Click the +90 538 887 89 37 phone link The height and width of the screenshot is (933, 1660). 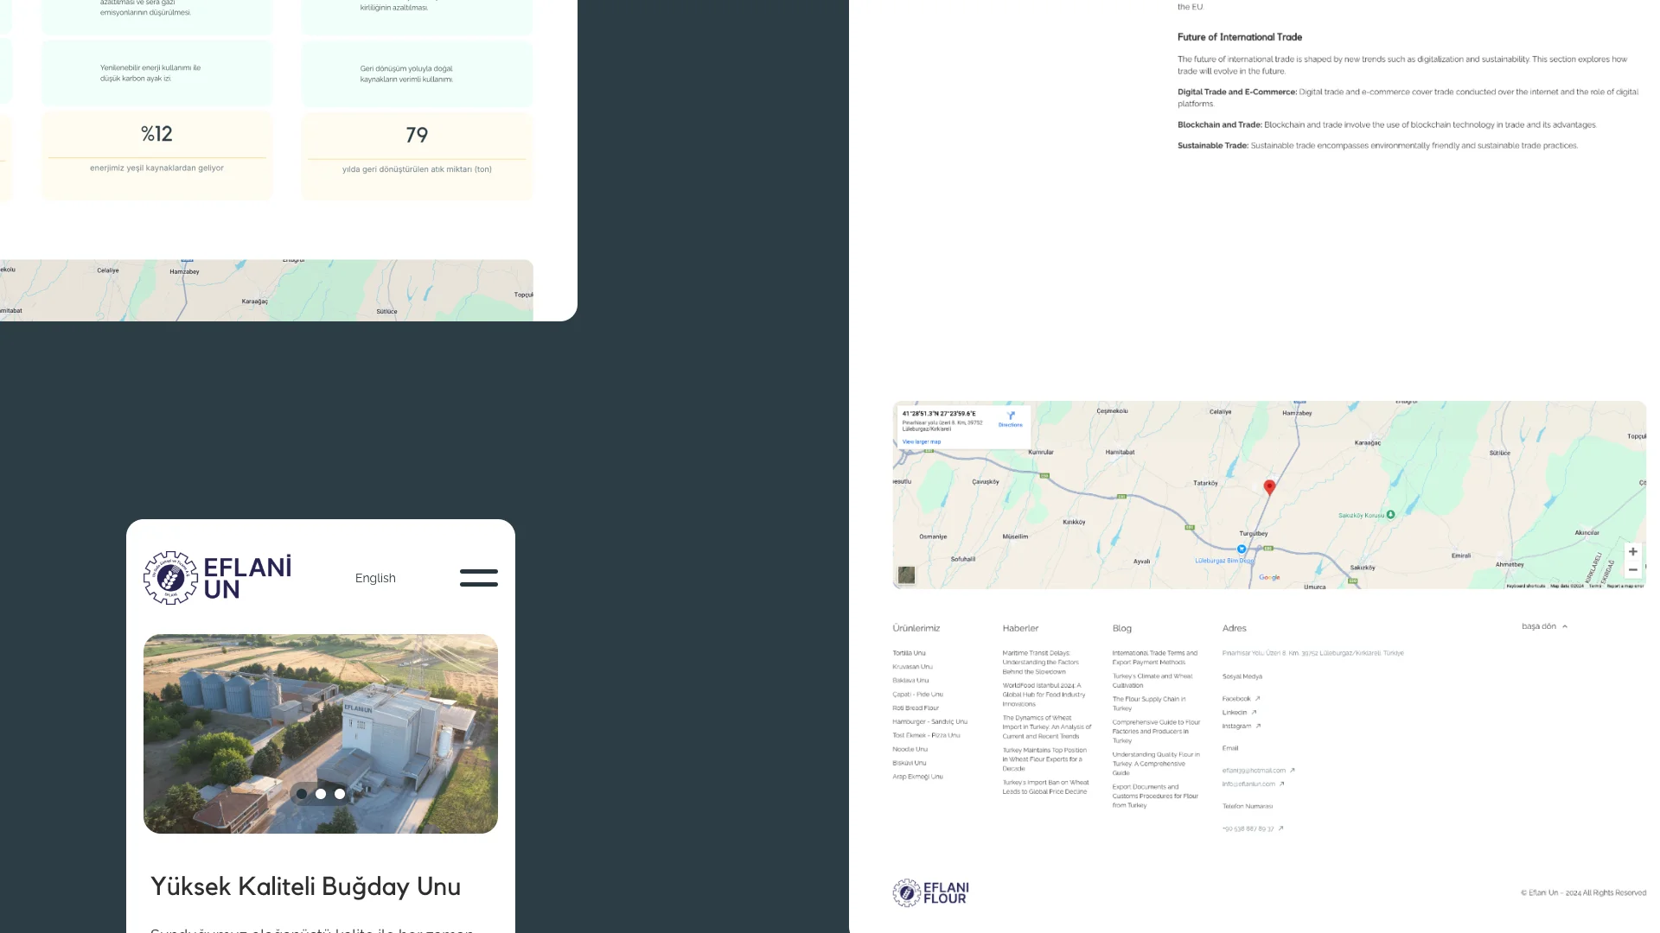click(1253, 828)
